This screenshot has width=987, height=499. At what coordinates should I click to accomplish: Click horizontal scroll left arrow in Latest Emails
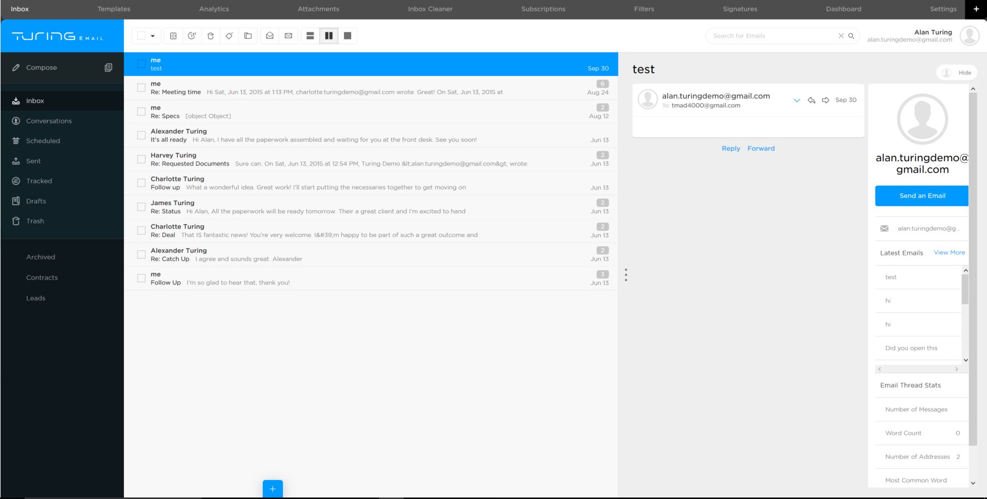pos(880,369)
